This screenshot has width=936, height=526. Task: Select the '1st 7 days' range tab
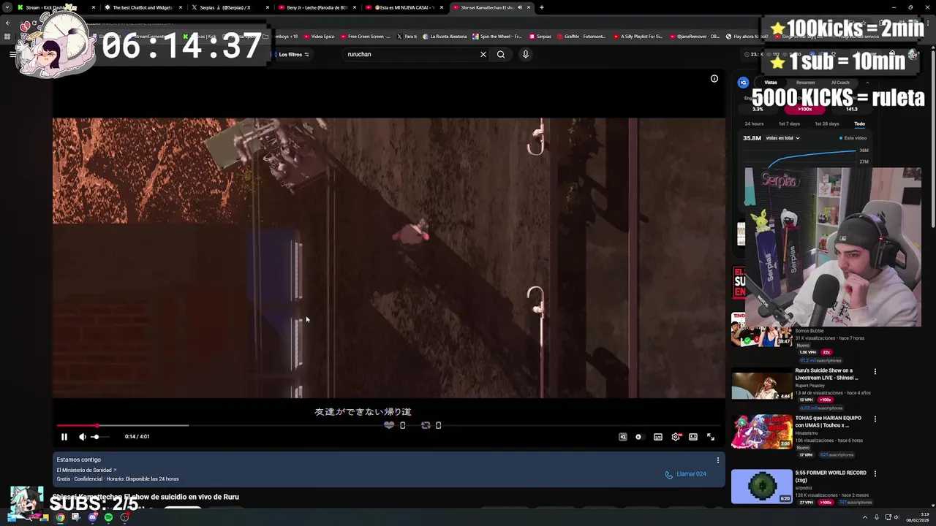[x=789, y=124]
